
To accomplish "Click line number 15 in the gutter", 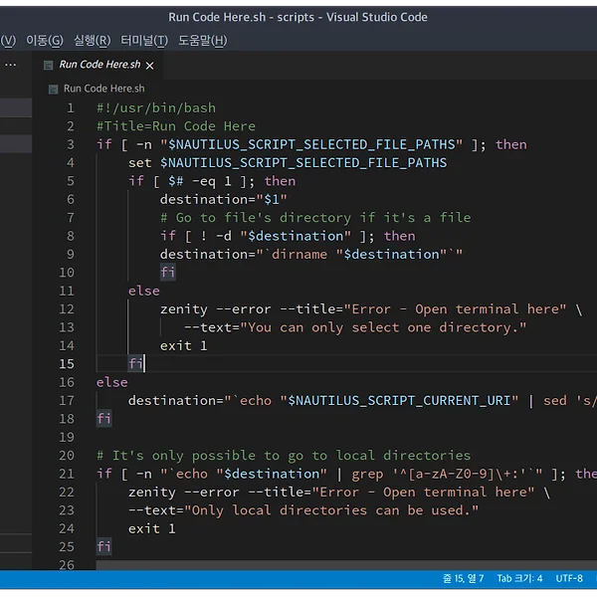I will (67, 364).
